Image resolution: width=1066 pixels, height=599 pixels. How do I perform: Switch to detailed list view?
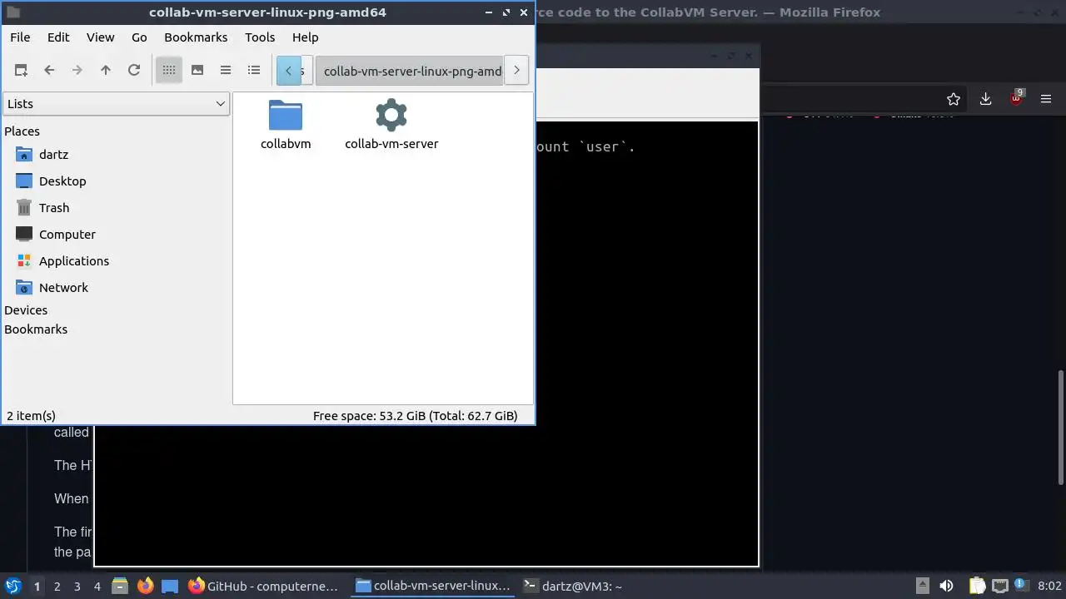pos(254,71)
